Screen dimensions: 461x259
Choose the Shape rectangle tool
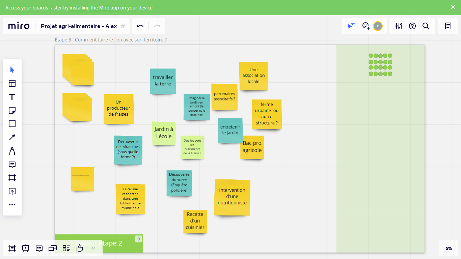12,124
